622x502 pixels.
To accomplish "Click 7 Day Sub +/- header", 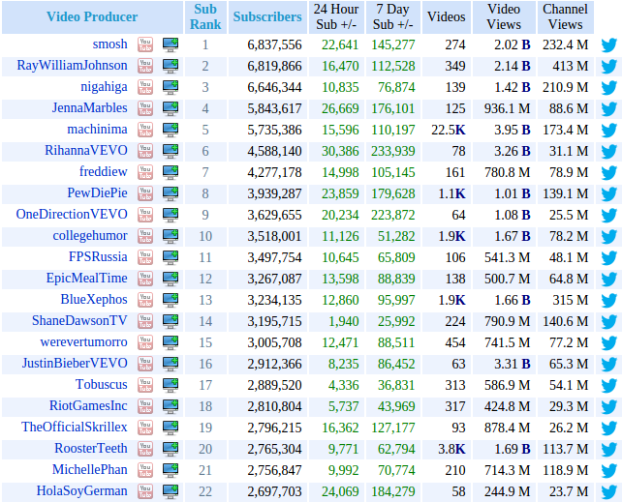I will [x=393, y=17].
